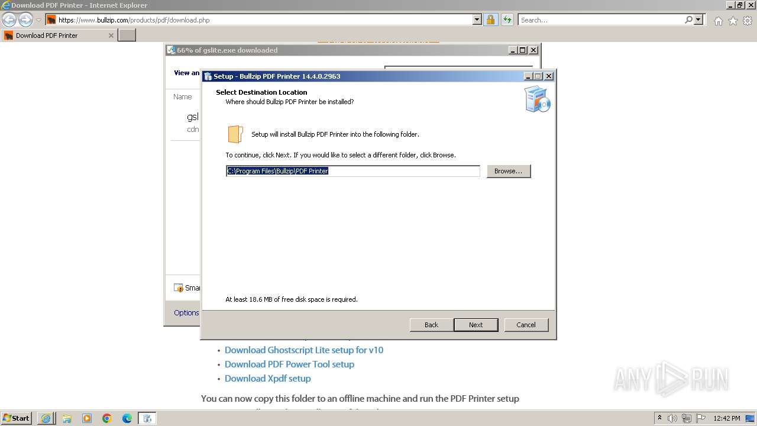Click the SmartScreen shield icon in download window
Image resolution: width=757 pixels, height=426 pixels.
(x=179, y=288)
